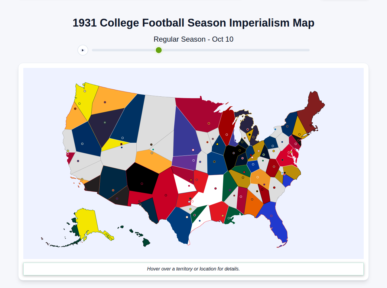Select the red dot in the central Texas territory
The image size is (387, 288).
tap(189, 186)
